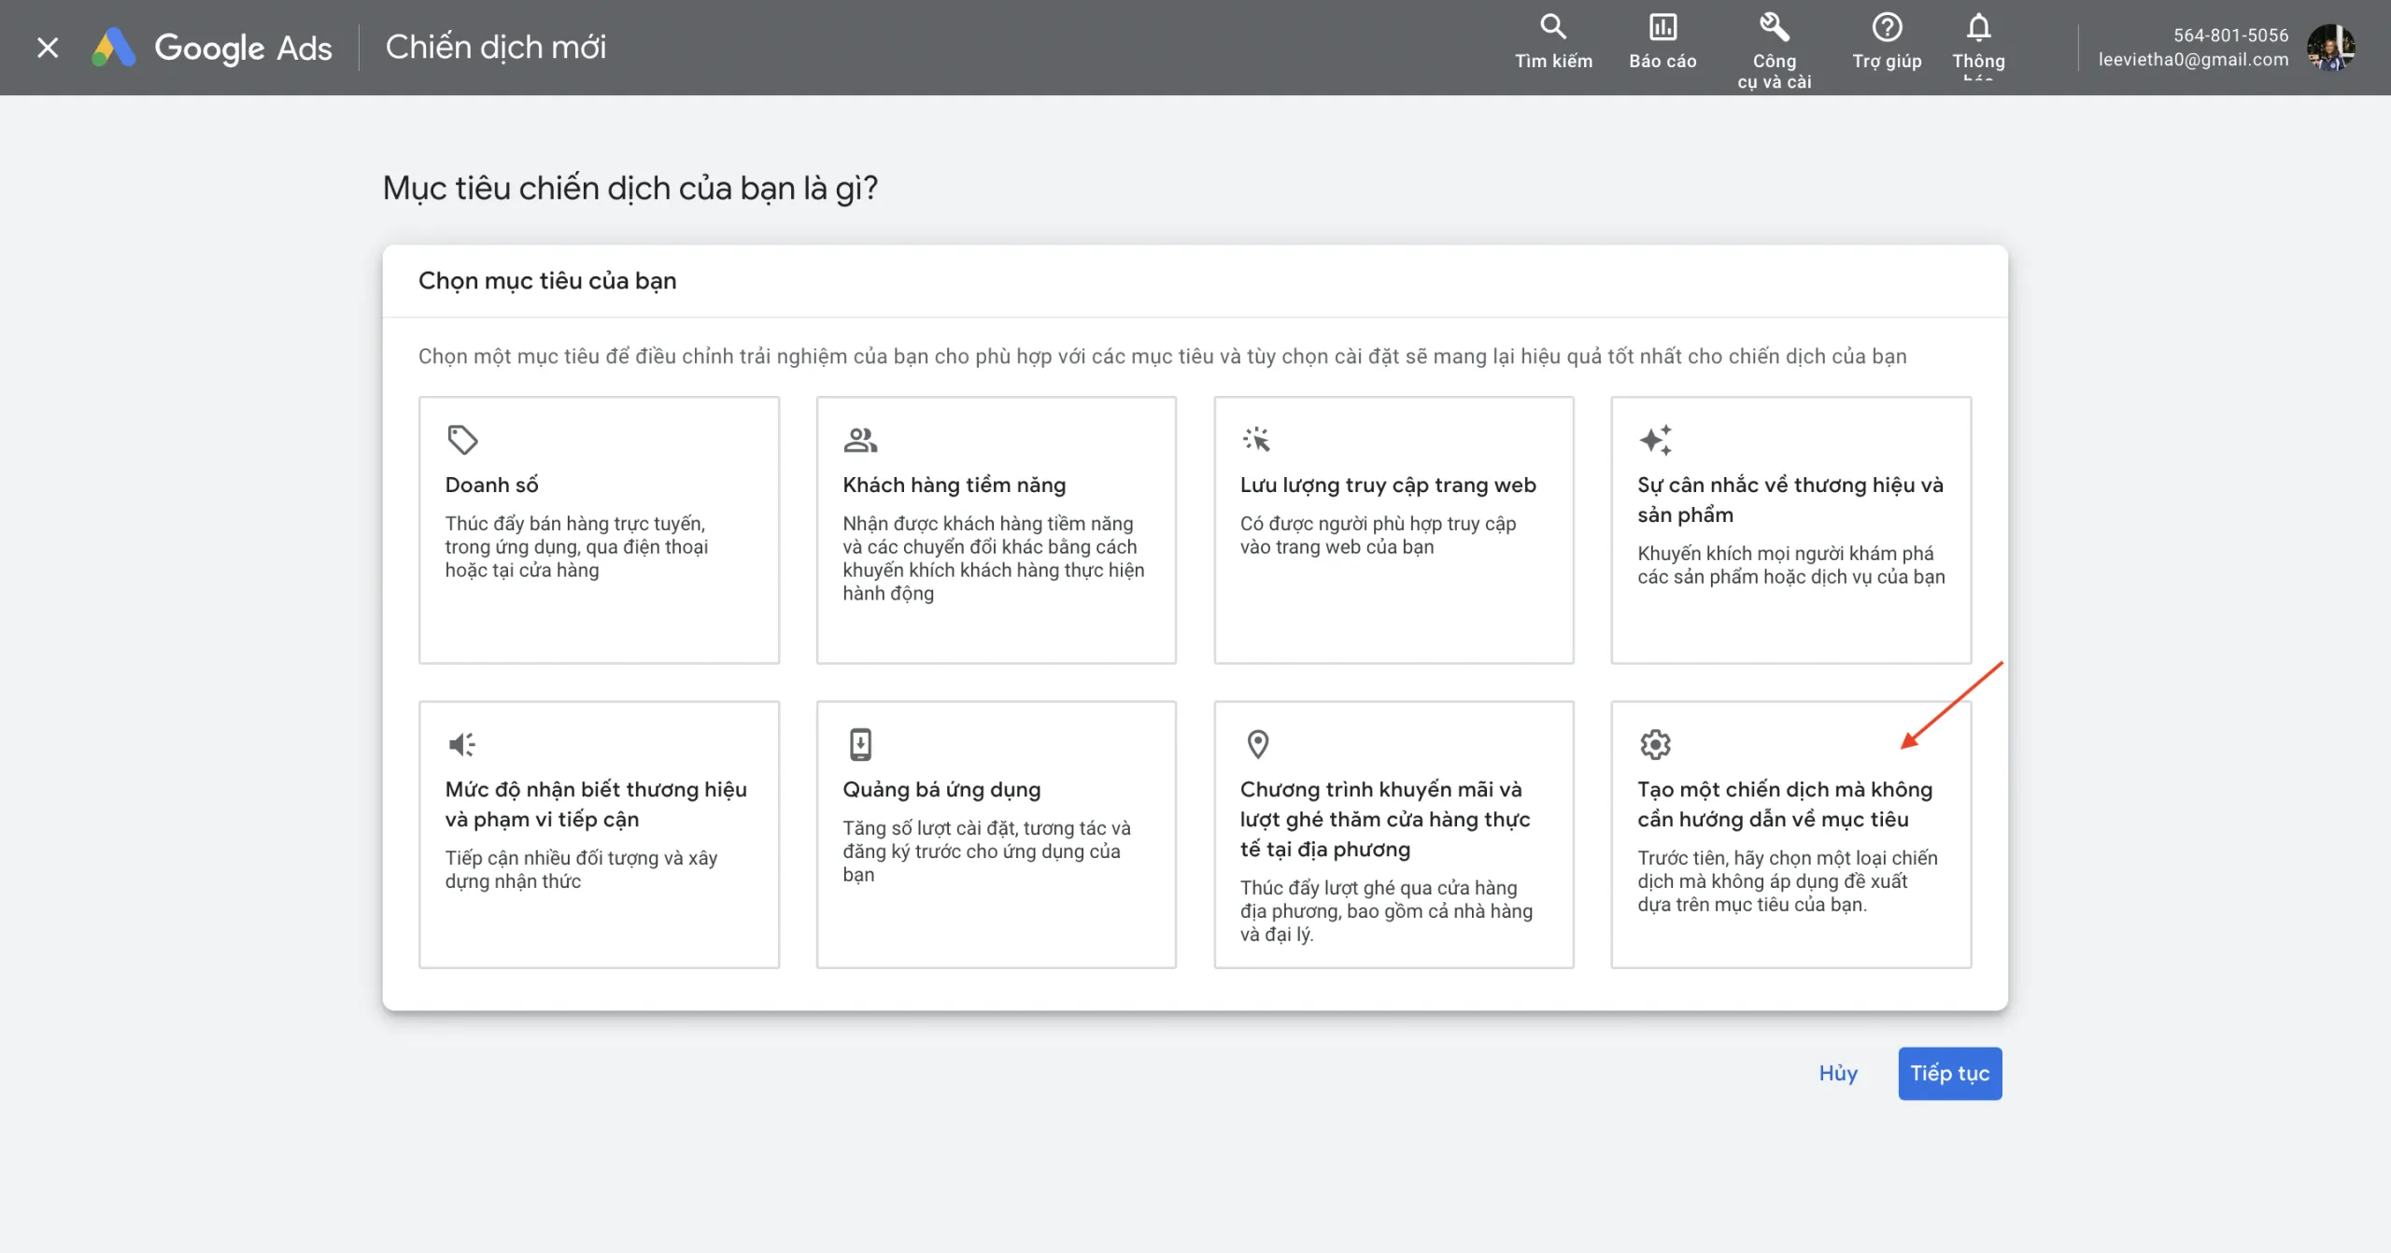Click the Google Ads logo
The height and width of the screenshot is (1253, 2391).
[x=212, y=47]
